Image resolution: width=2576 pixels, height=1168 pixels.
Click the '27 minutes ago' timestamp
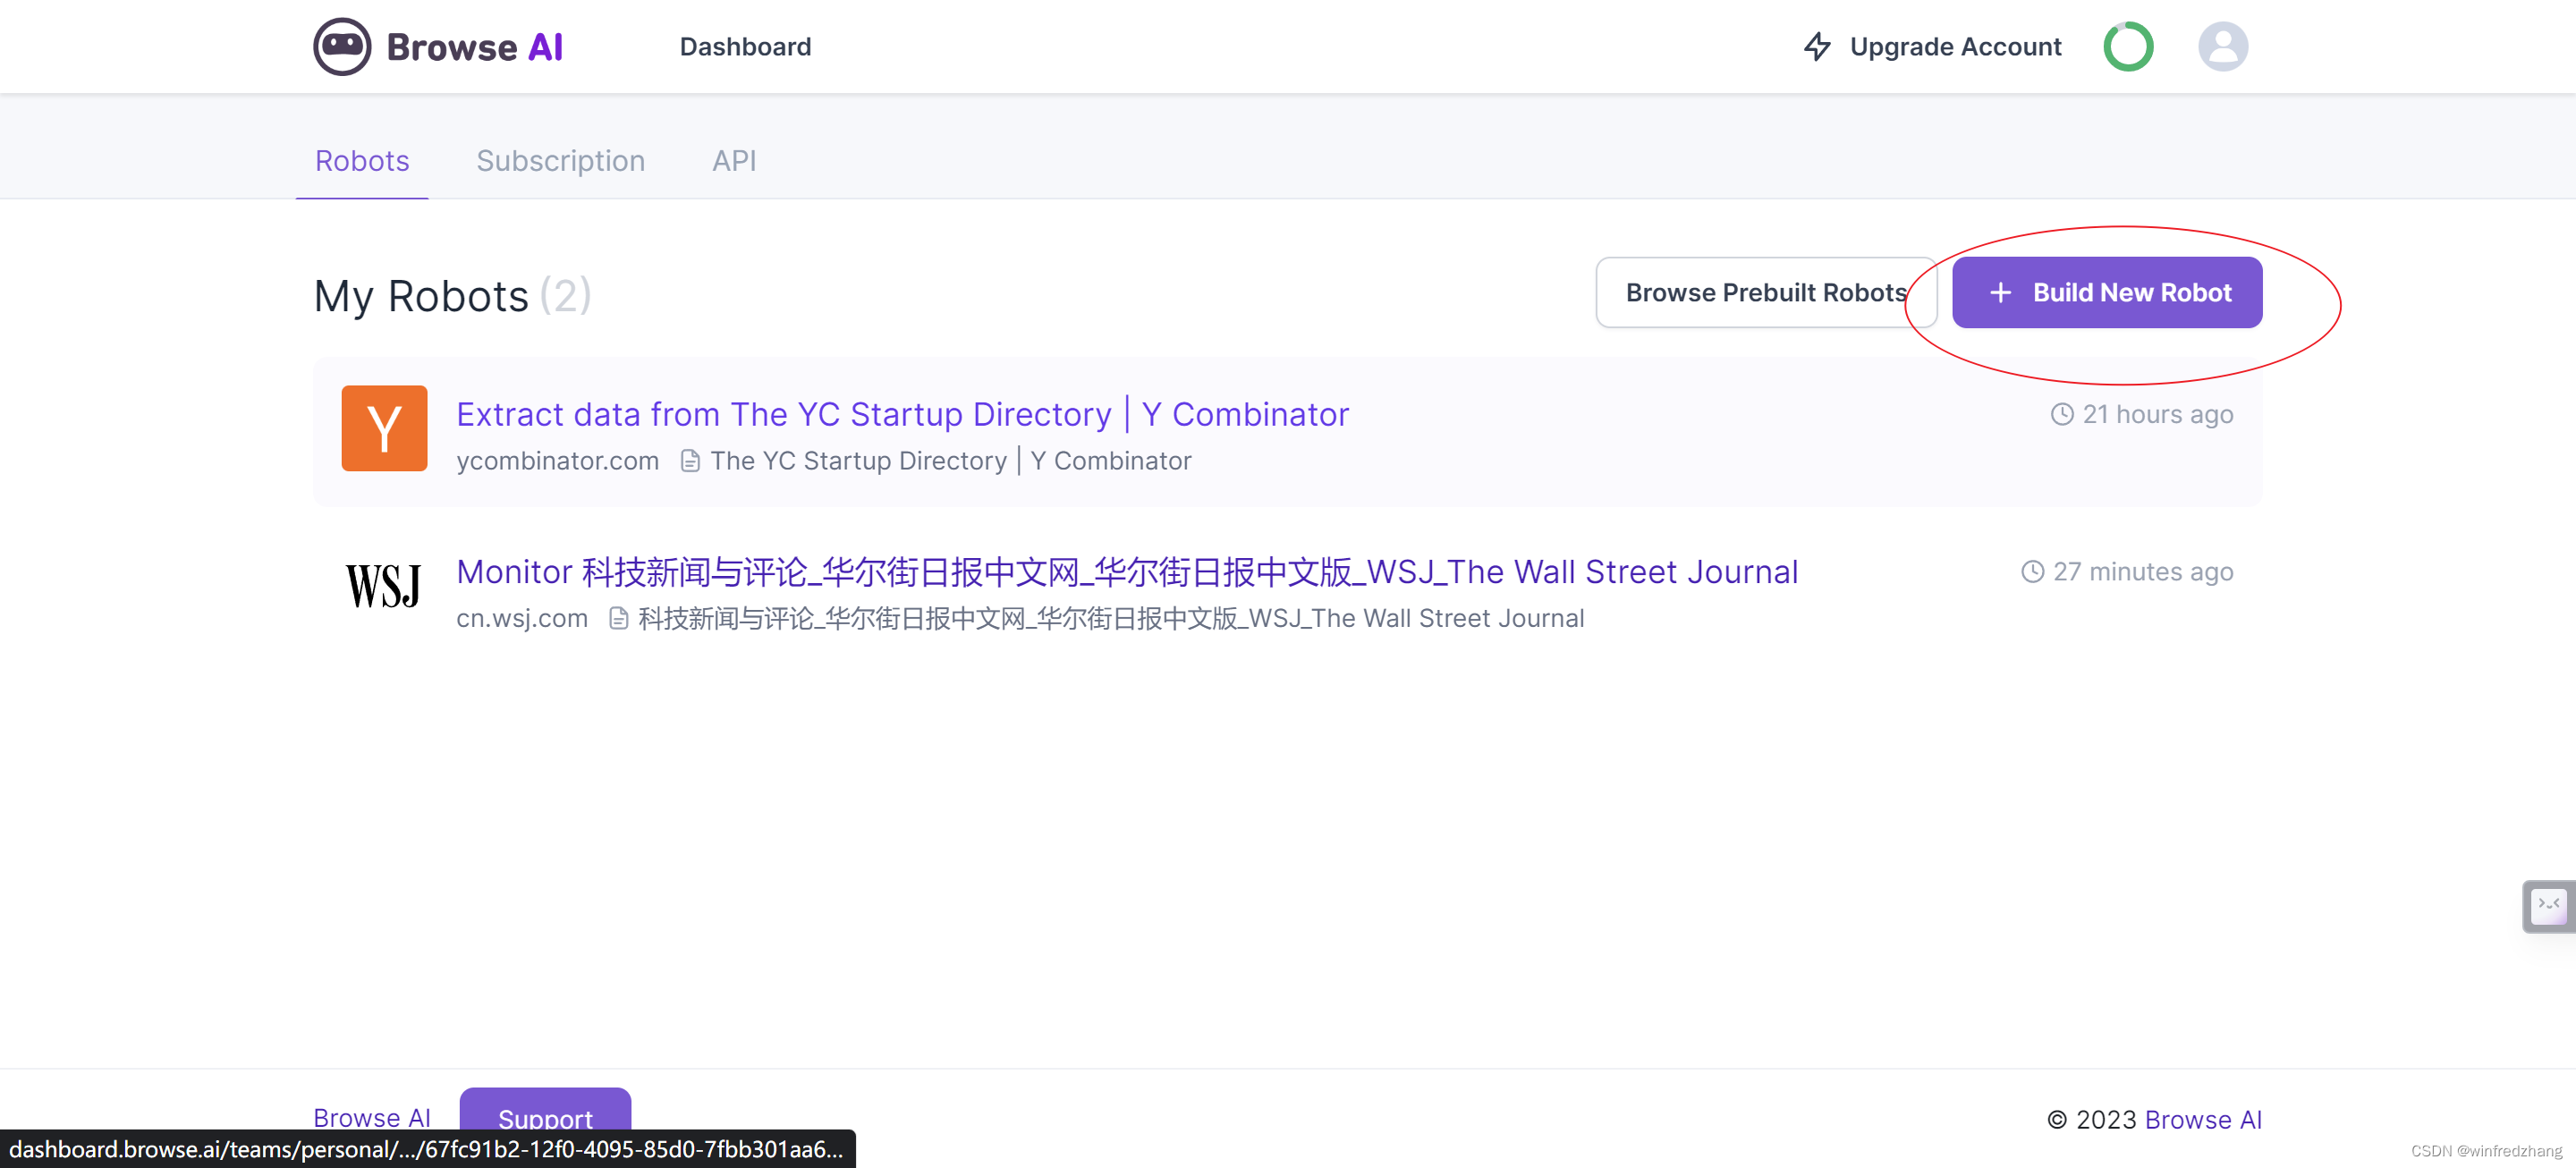(2142, 571)
